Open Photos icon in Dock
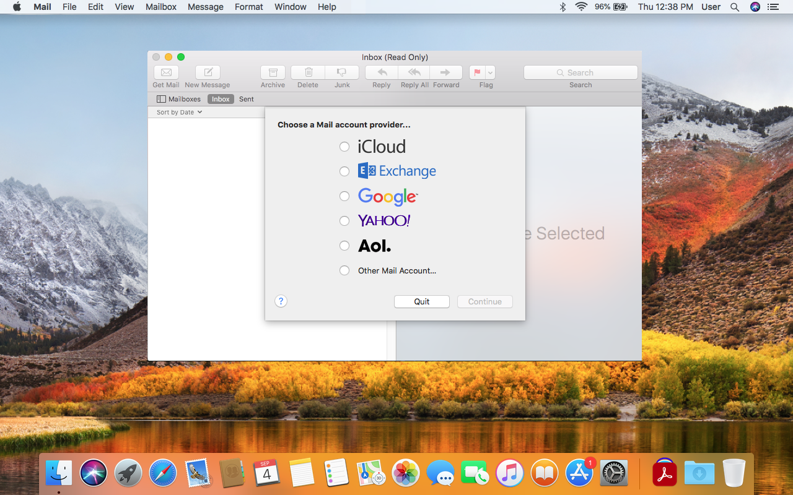Screen dimensions: 793x495 coord(406,473)
